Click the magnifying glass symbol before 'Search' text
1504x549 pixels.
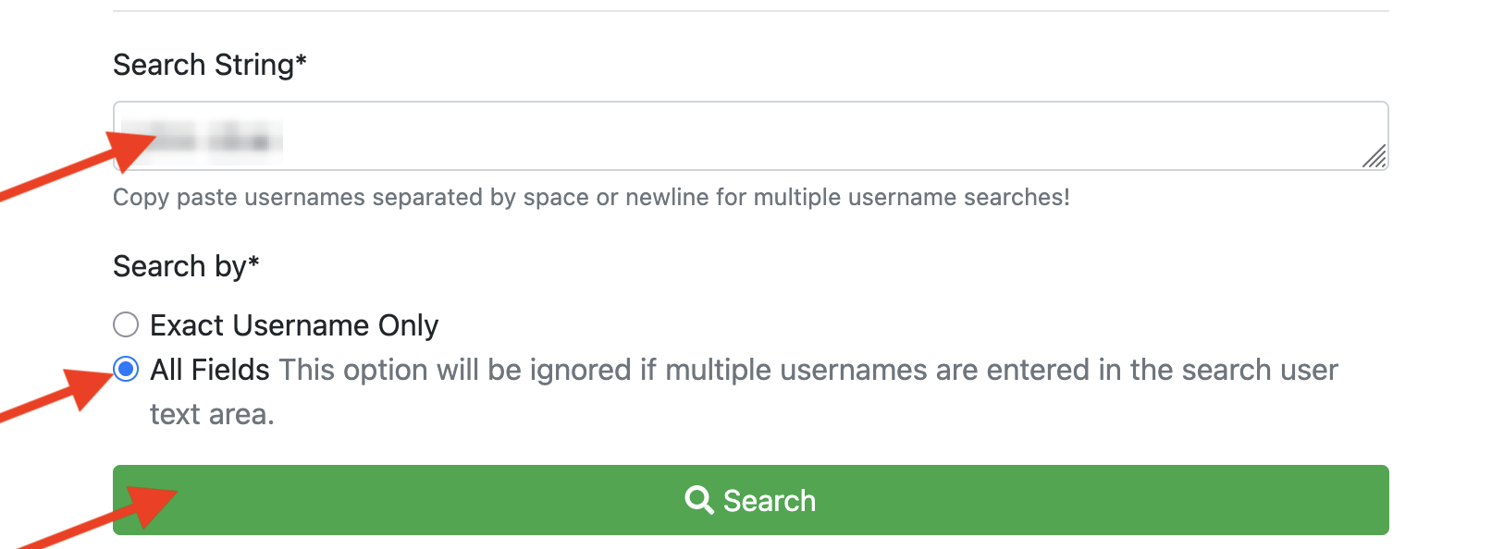coord(698,499)
